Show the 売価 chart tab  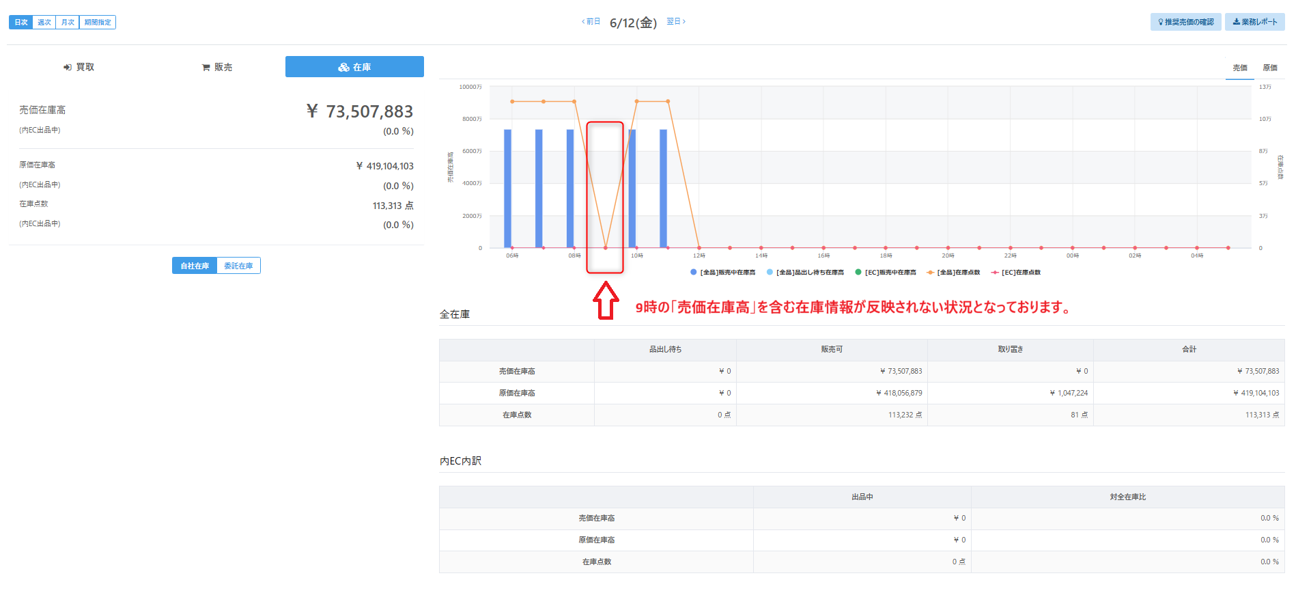(x=1240, y=68)
